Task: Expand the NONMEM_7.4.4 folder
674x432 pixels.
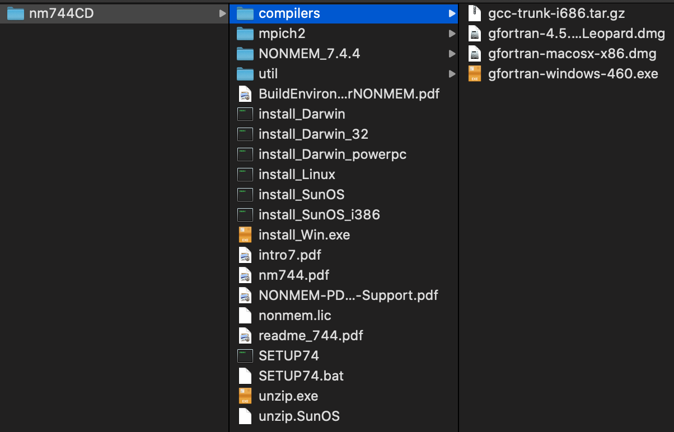Action: (452, 53)
